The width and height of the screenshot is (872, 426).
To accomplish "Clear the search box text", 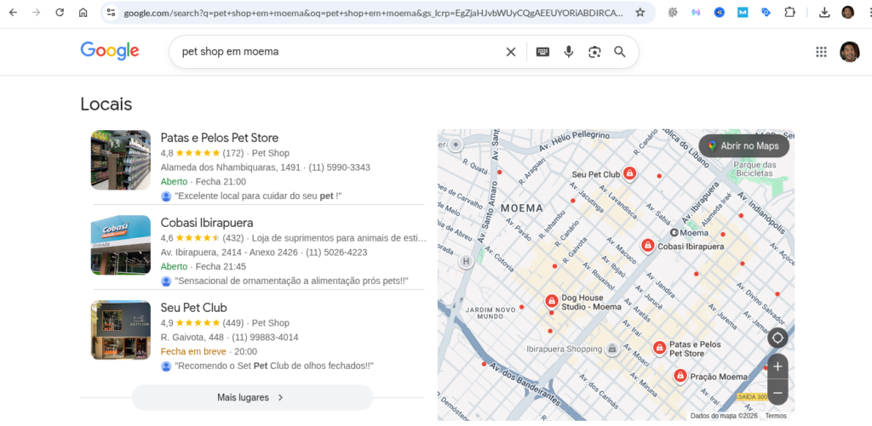I will [511, 52].
